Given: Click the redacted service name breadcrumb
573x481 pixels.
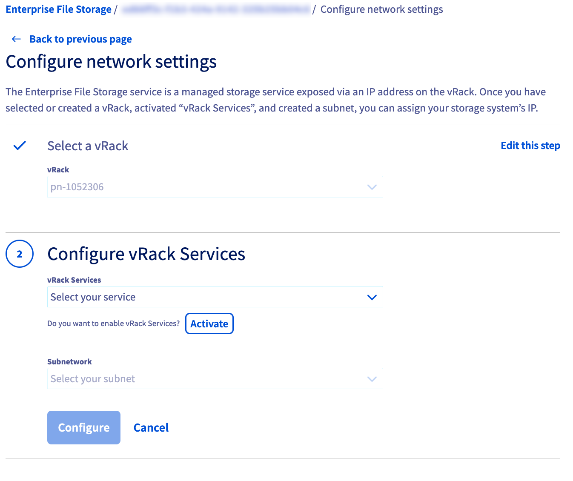Looking at the screenshot, I should pyautogui.click(x=216, y=9).
